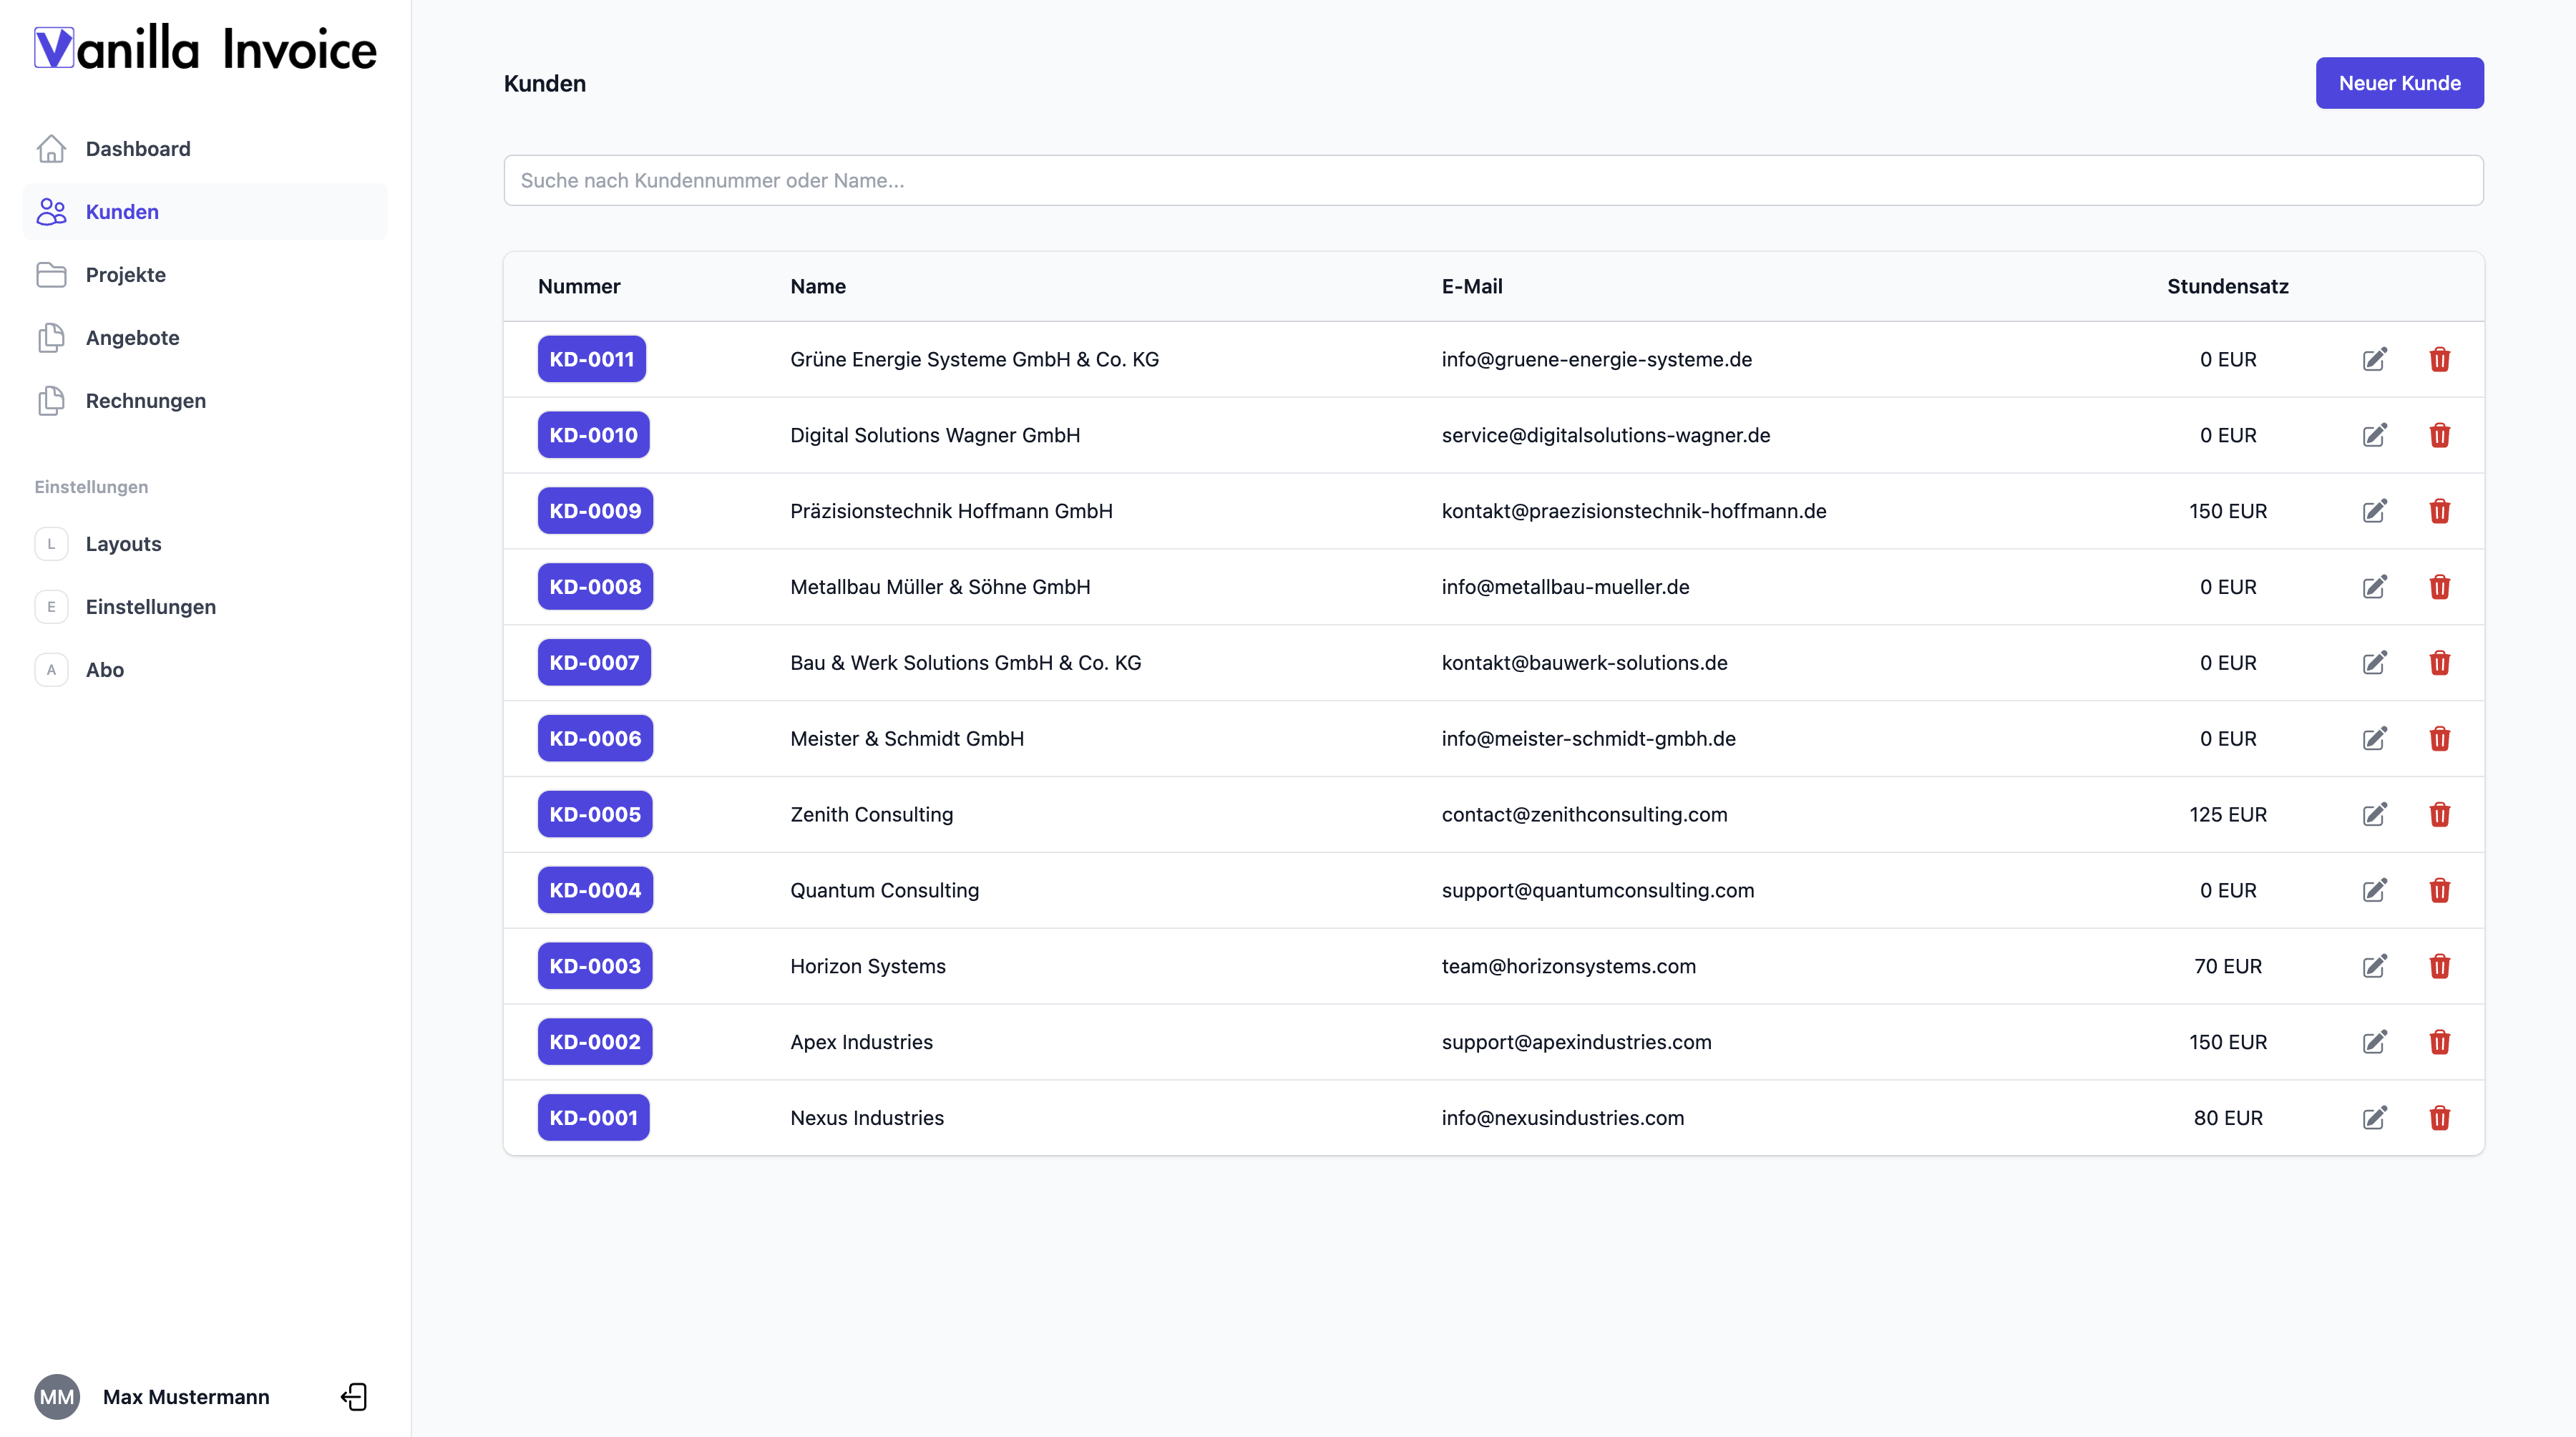
Task: Click trash icon for Zenith Consulting
Action: click(2439, 814)
